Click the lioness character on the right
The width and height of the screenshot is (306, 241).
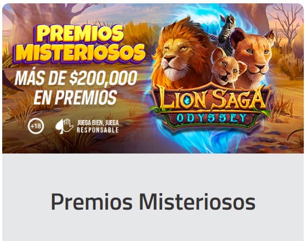point(254,57)
